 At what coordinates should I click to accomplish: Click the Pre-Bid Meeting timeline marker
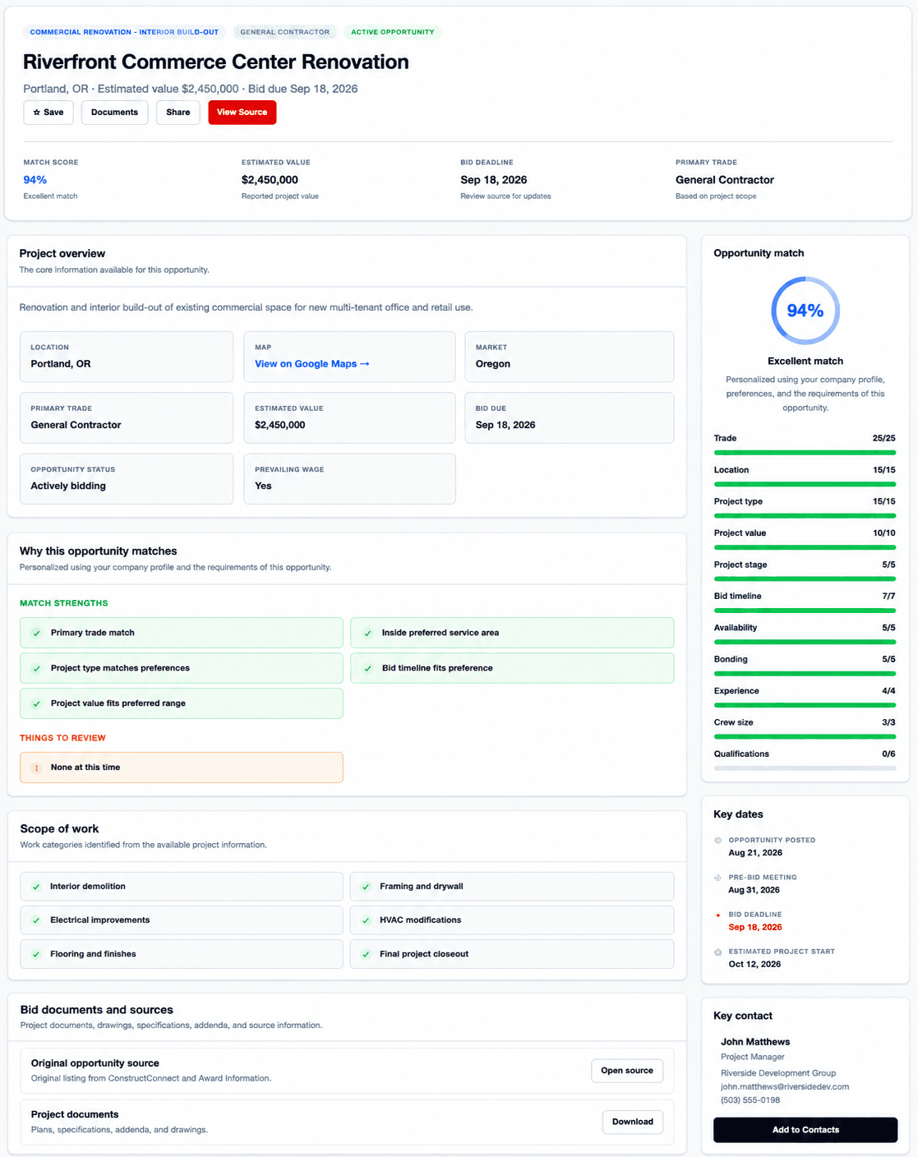(718, 878)
